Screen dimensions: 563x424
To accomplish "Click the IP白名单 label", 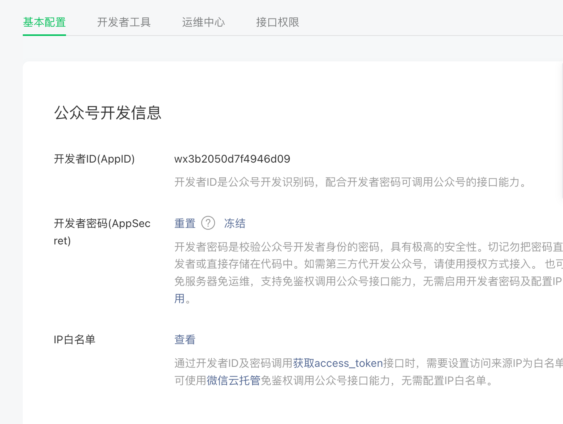I will tap(75, 339).
